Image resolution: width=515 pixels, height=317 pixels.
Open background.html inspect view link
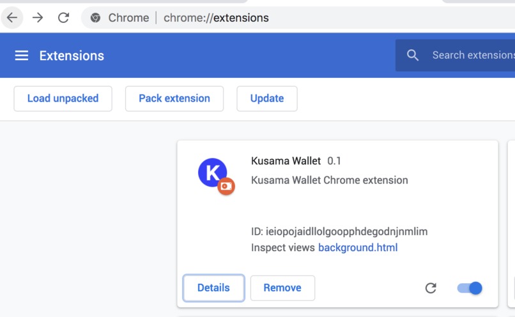click(x=358, y=247)
